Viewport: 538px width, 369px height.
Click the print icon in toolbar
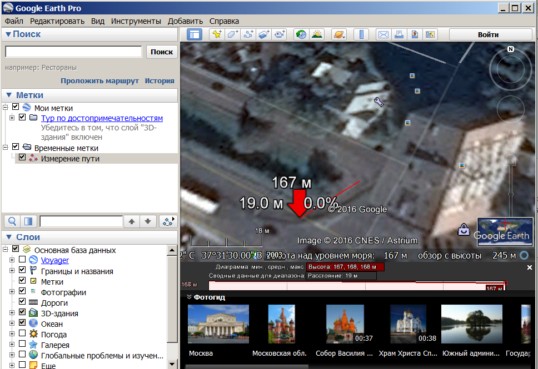(x=399, y=34)
